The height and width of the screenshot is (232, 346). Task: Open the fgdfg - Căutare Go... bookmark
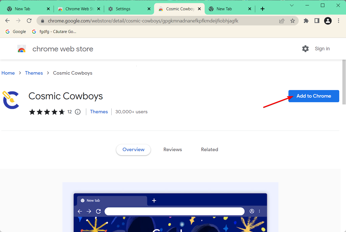[54, 32]
